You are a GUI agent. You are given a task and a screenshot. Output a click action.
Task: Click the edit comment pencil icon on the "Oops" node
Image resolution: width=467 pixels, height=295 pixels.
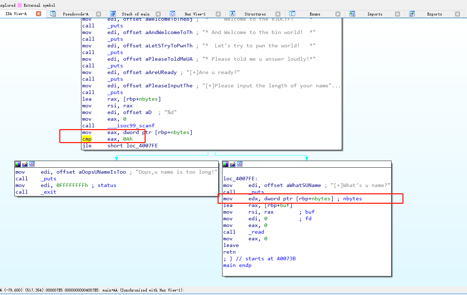pos(25,164)
